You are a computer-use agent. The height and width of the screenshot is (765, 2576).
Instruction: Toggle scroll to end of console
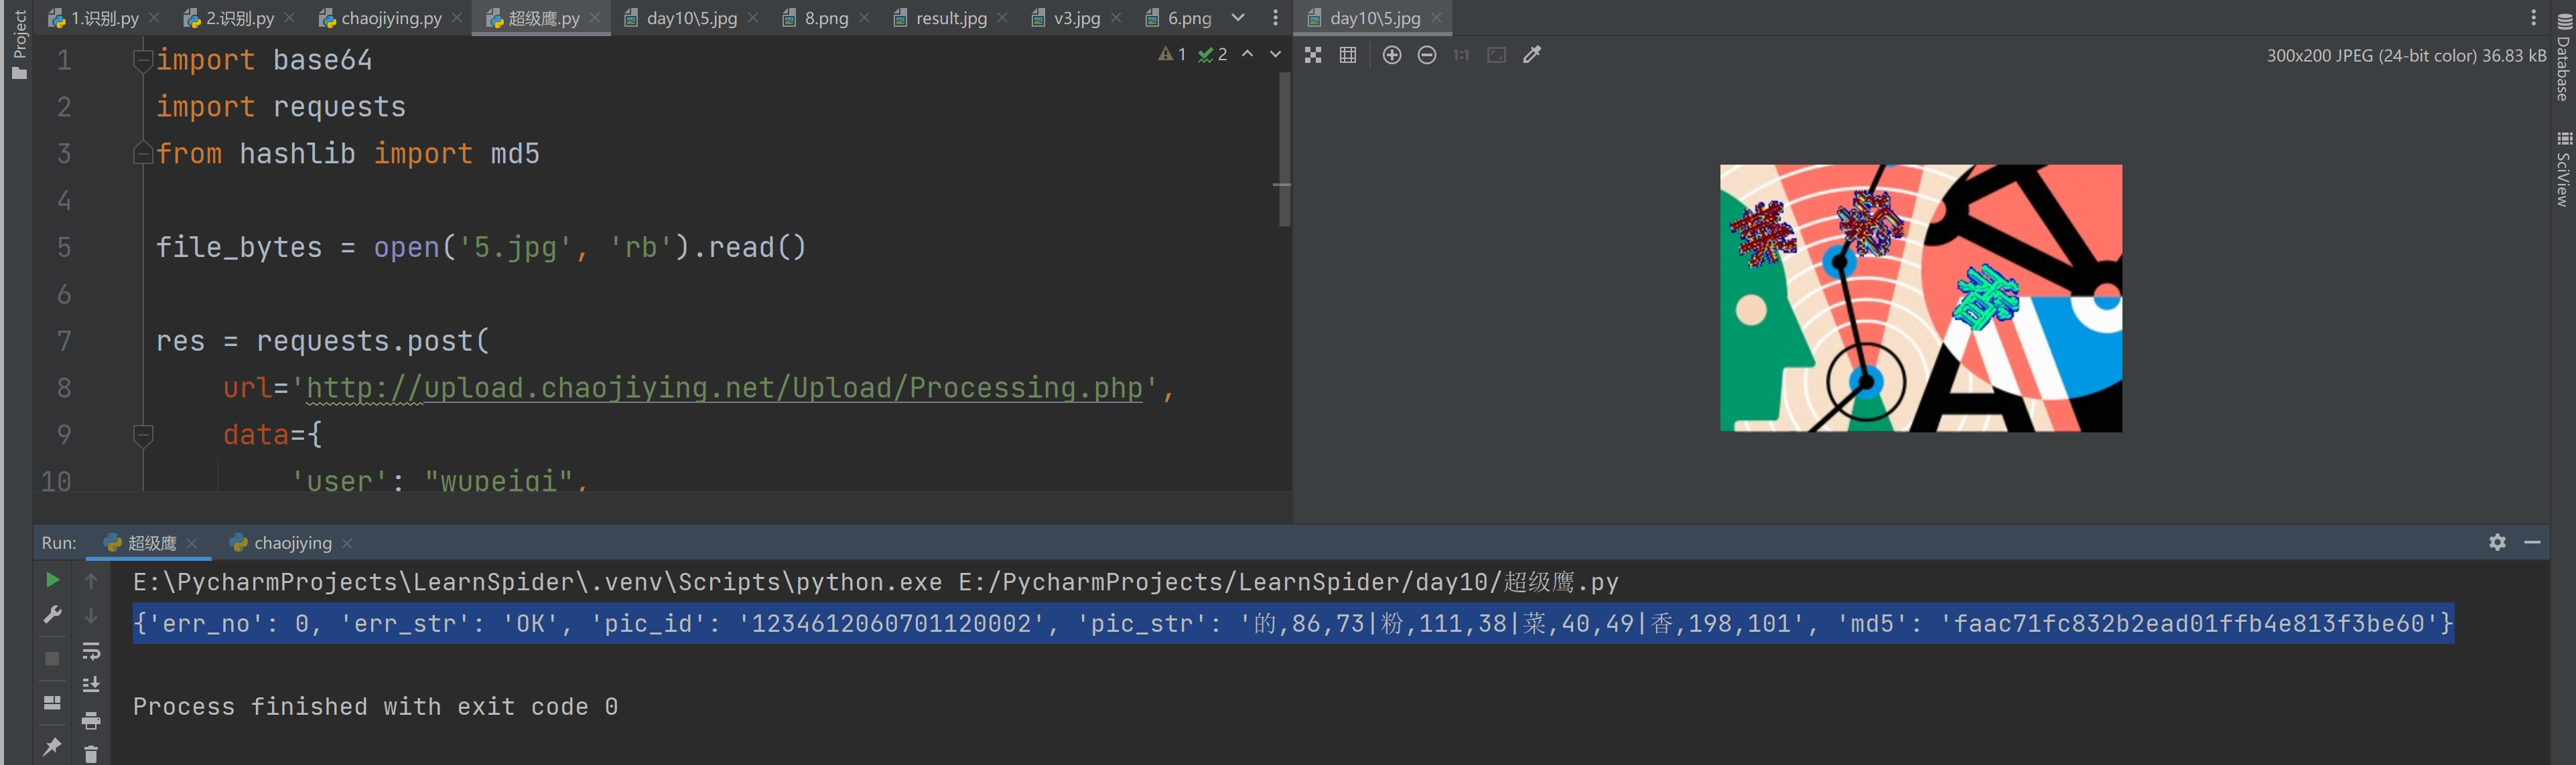coord(91,685)
